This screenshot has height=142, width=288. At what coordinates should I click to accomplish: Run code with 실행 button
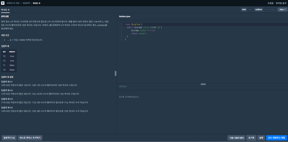click(x=261, y=138)
